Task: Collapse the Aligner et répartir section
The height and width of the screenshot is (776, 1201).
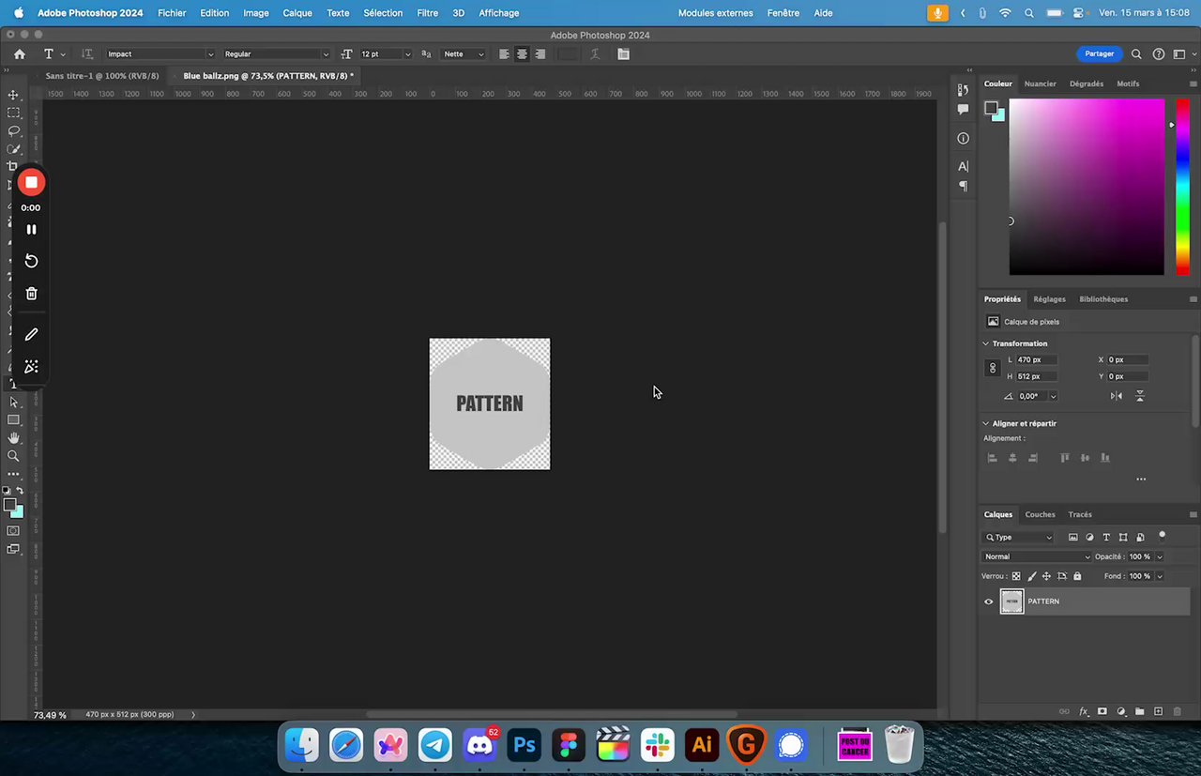Action: [x=986, y=423]
